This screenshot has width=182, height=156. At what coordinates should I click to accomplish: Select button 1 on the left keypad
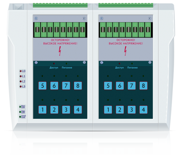43,110
